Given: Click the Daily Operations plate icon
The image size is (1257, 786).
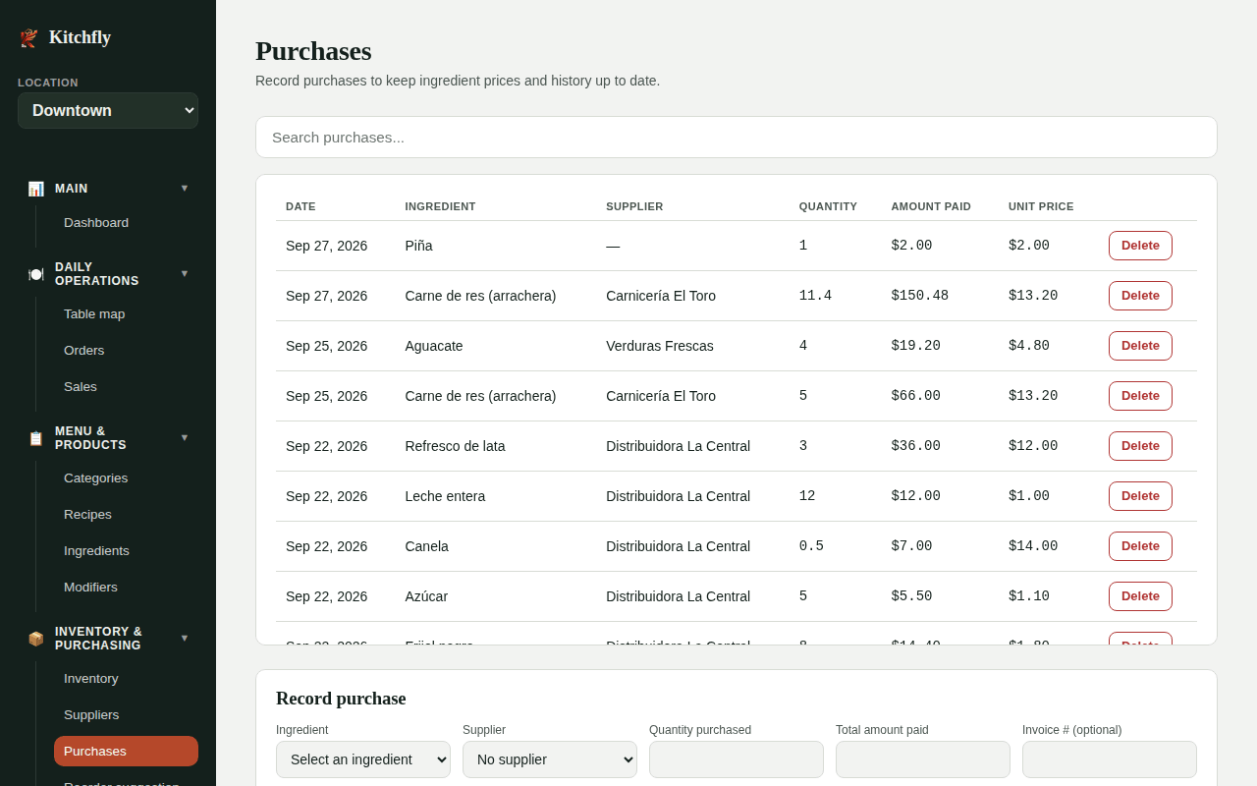Looking at the screenshot, I should (35, 274).
